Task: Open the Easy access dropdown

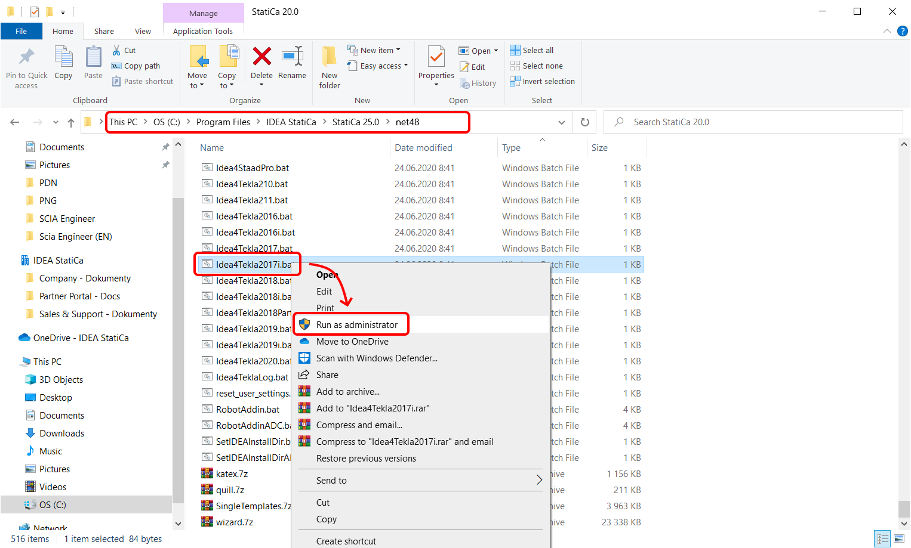Action: click(383, 66)
